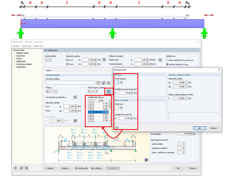Open help icon in CRANEWAY bottom bar
This screenshot has height=176, width=234.
(15, 168)
